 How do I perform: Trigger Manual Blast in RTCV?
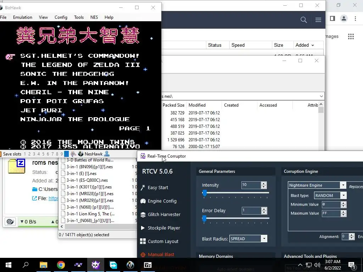coord(157,254)
